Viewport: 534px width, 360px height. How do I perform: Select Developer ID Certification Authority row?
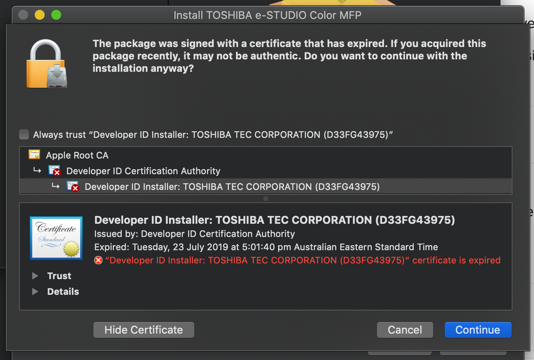(x=266, y=171)
